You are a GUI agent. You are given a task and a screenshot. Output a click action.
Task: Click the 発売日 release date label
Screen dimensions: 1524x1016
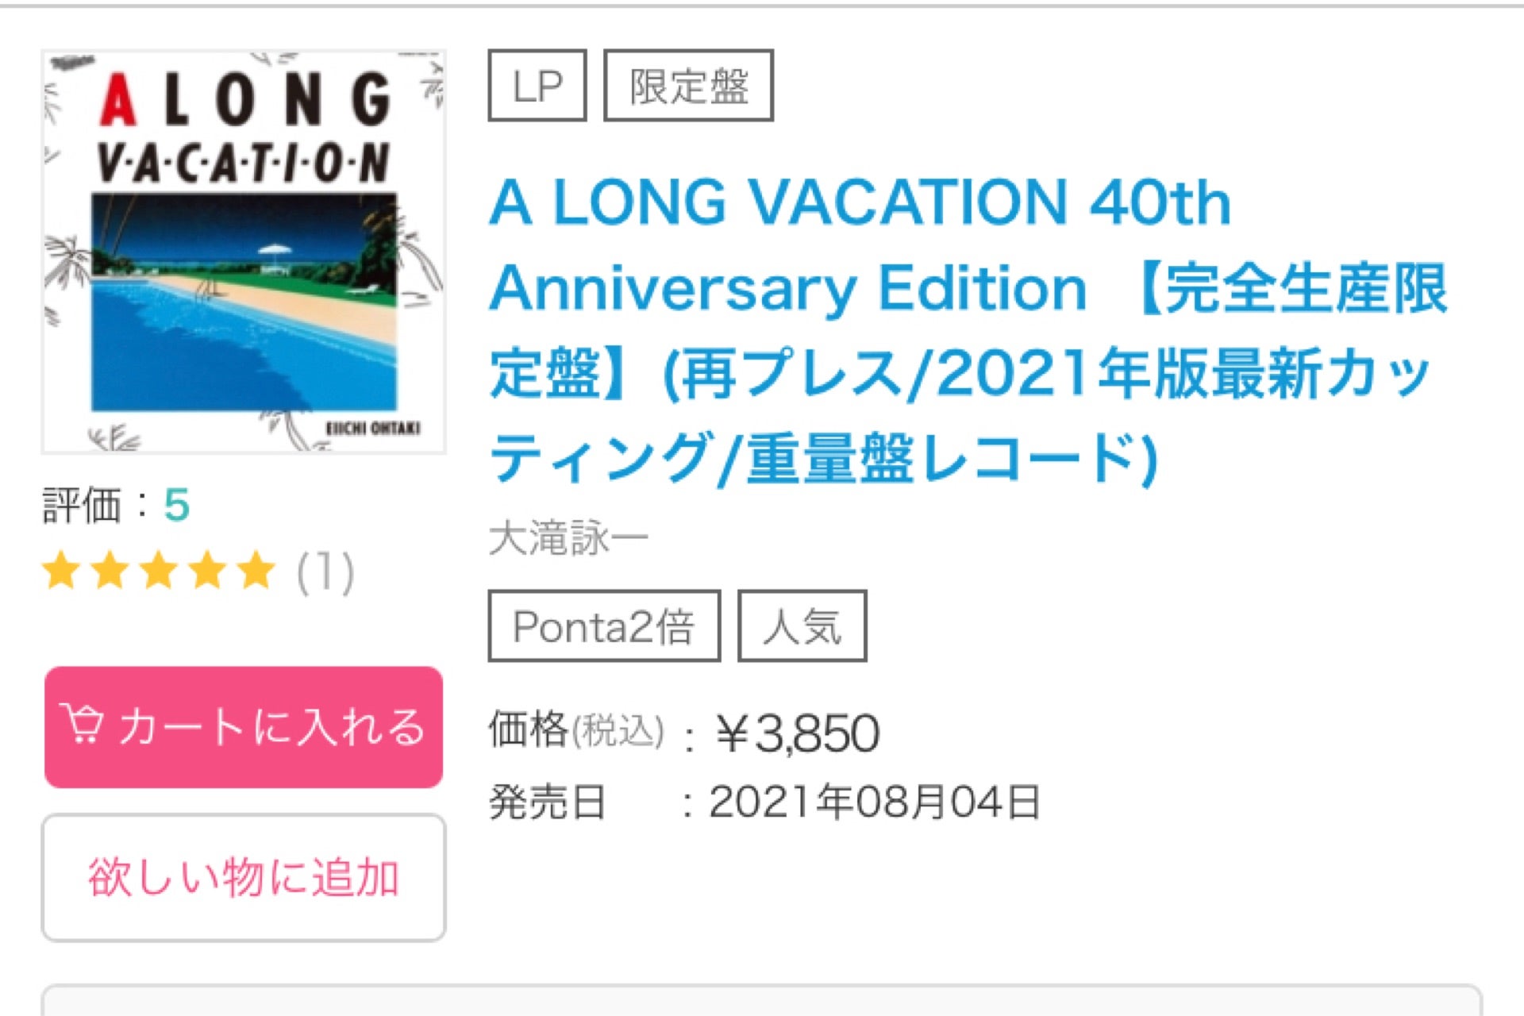pyautogui.click(x=548, y=802)
